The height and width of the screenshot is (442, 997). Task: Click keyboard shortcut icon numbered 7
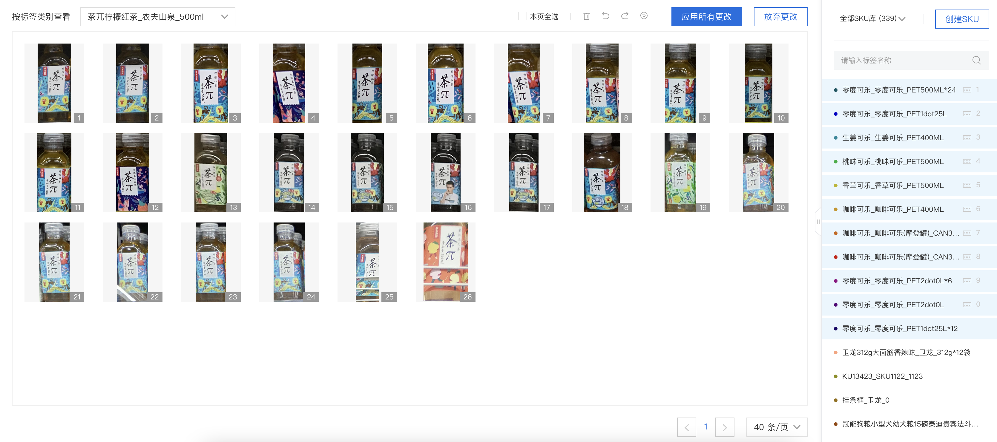click(967, 233)
